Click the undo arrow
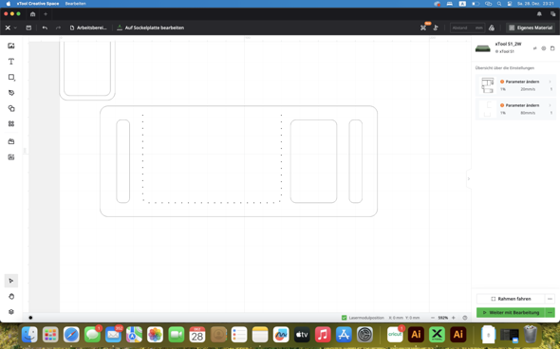560x349 pixels. click(x=45, y=28)
